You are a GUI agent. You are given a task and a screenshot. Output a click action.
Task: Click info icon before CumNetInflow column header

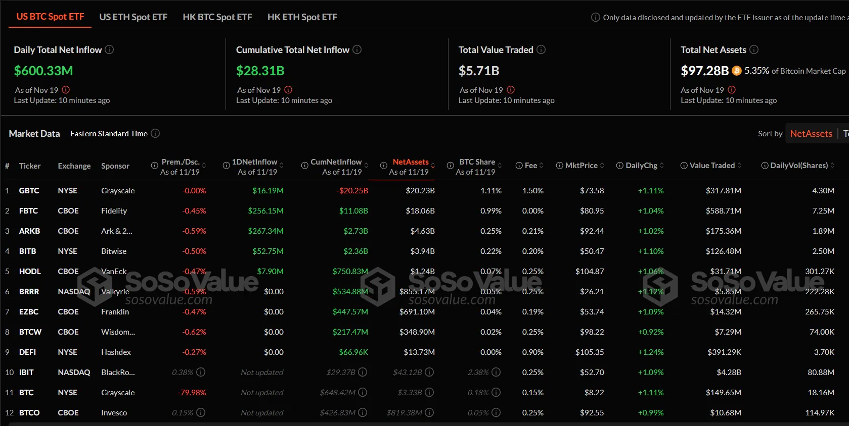pyautogui.click(x=305, y=166)
